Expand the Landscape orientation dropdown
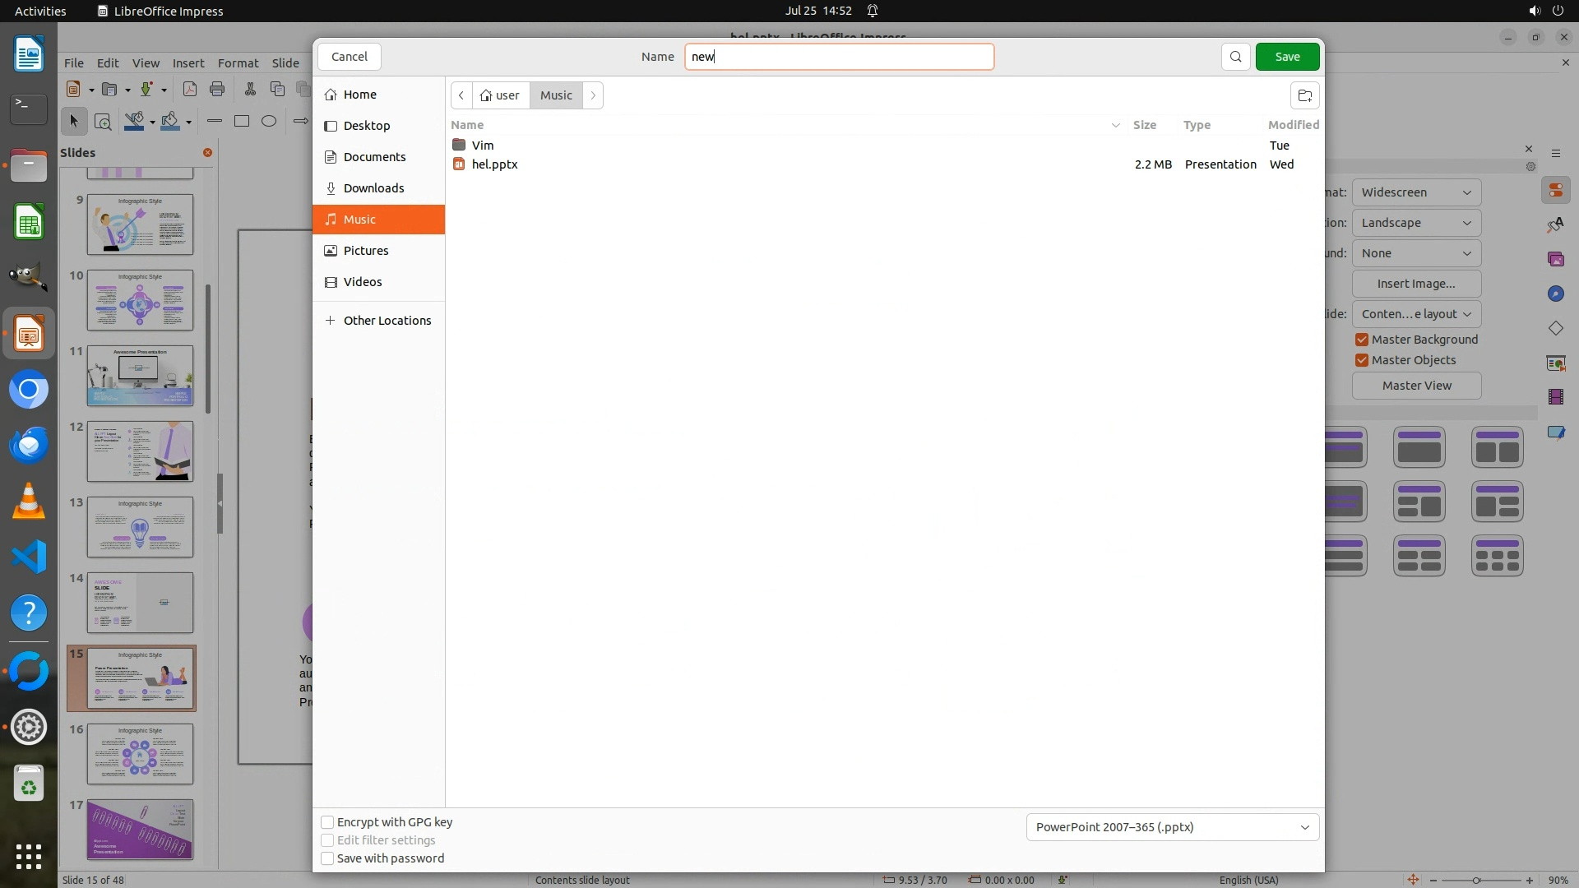Viewport: 1579px width, 888px height. [1415, 223]
